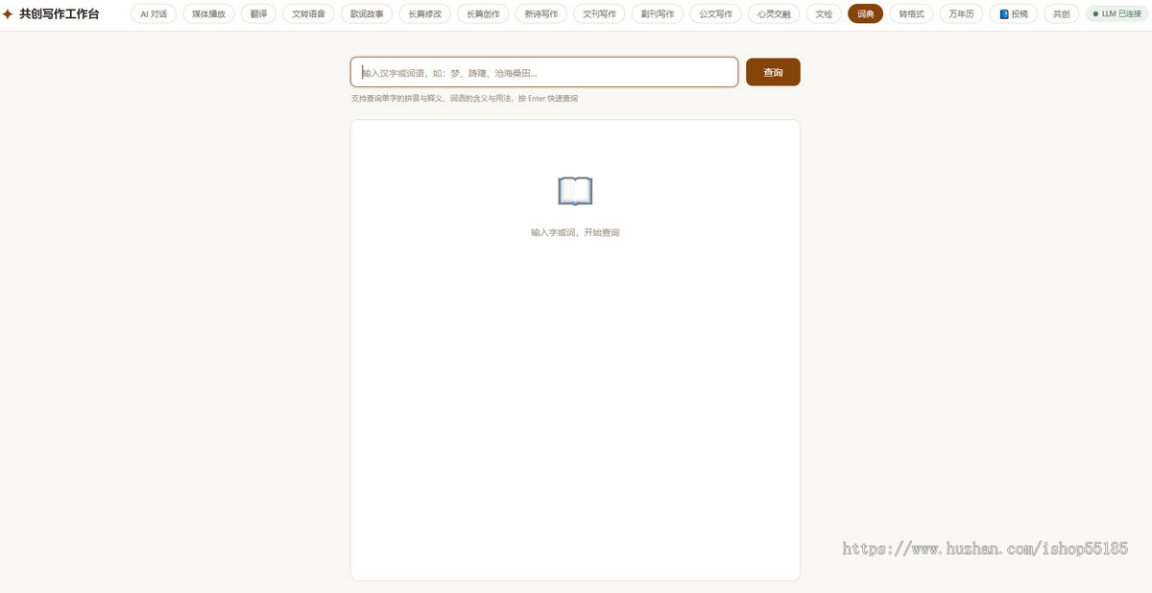Go to the 歌词故事 tab
1152x593 pixels.
[x=367, y=14]
